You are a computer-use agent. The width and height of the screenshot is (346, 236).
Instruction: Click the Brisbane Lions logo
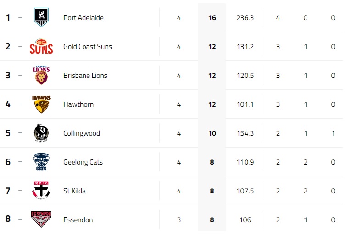[x=41, y=76]
